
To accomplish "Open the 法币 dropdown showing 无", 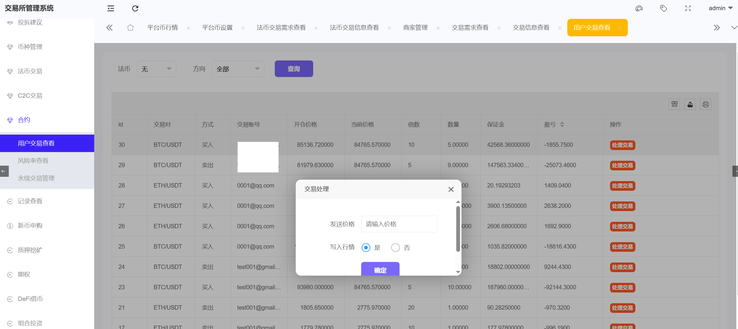I will pyautogui.click(x=156, y=68).
